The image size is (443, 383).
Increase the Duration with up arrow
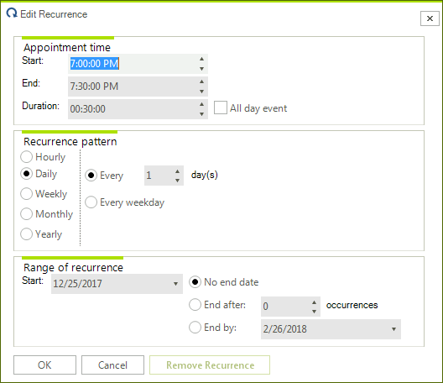[x=201, y=104]
